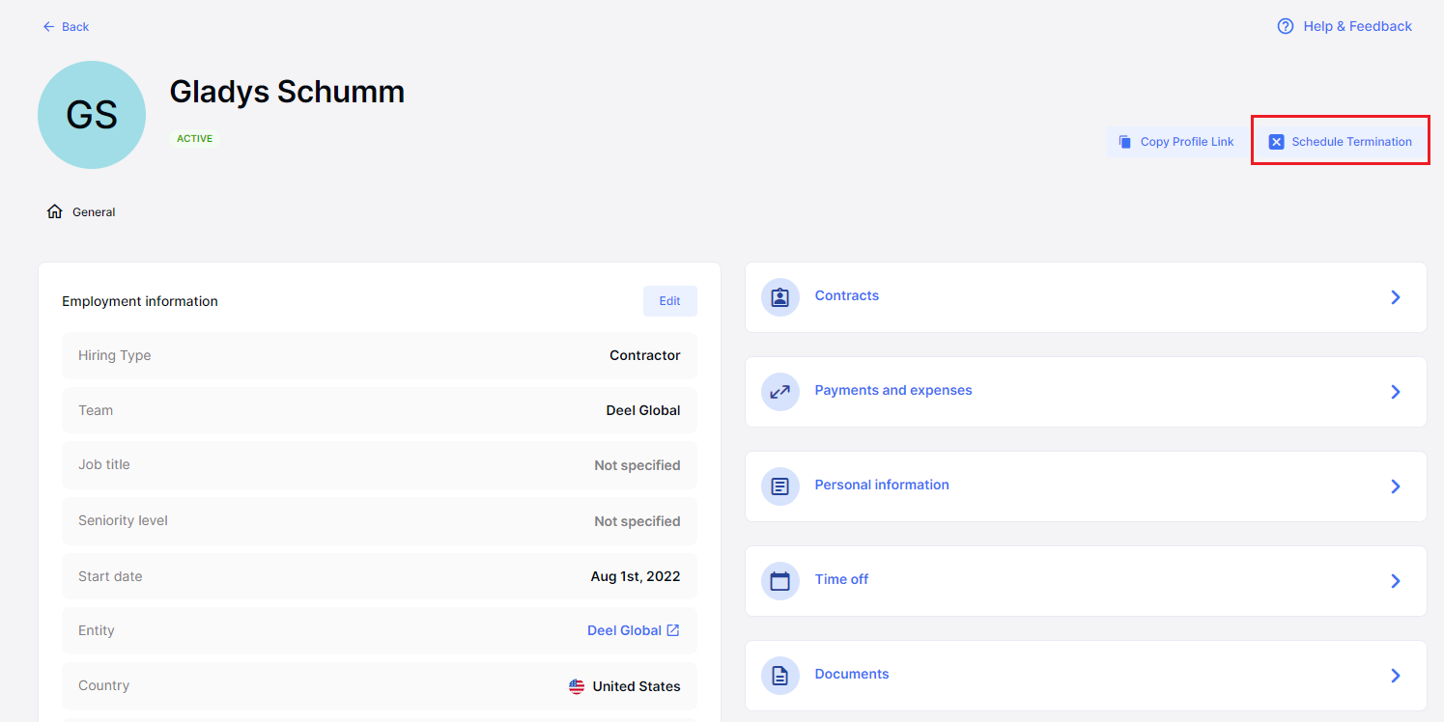This screenshot has height=722, width=1444.
Task: Expand Payments and expenses chevron
Action: coord(1396,392)
